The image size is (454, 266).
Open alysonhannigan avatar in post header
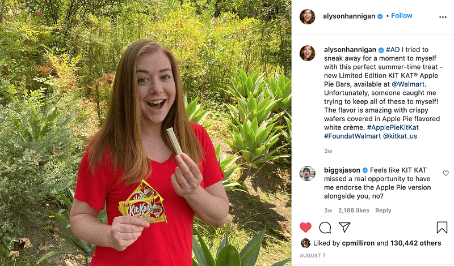point(307,16)
